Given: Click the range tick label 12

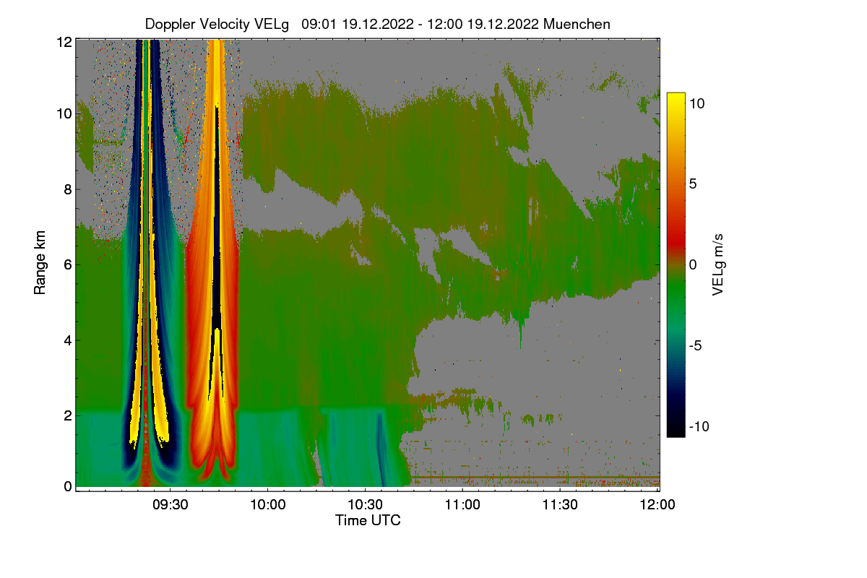Looking at the screenshot, I should [63, 42].
